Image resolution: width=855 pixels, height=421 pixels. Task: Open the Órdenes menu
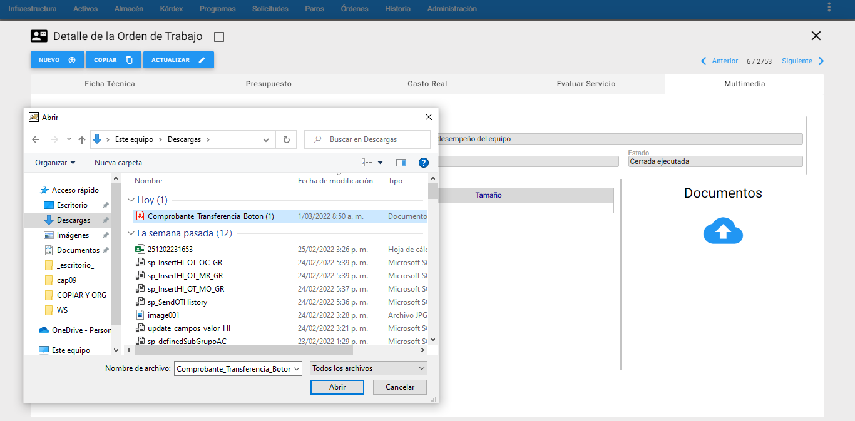(355, 9)
